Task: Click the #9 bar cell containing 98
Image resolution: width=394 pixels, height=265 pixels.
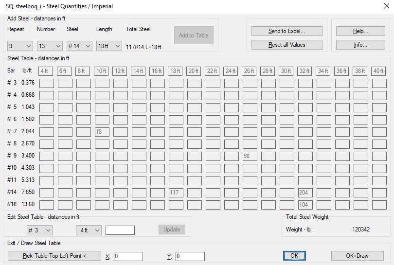Action: pyautogui.click(x=250, y=156)
